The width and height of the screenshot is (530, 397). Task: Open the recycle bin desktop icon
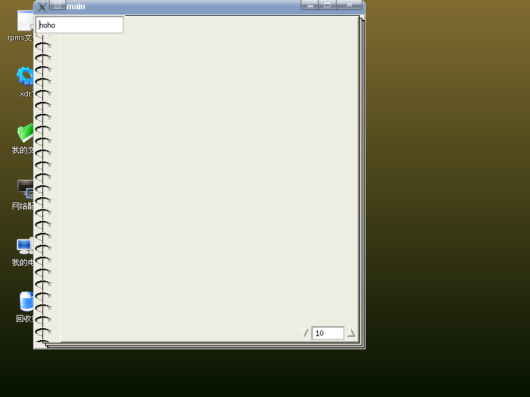pos(26,301)
